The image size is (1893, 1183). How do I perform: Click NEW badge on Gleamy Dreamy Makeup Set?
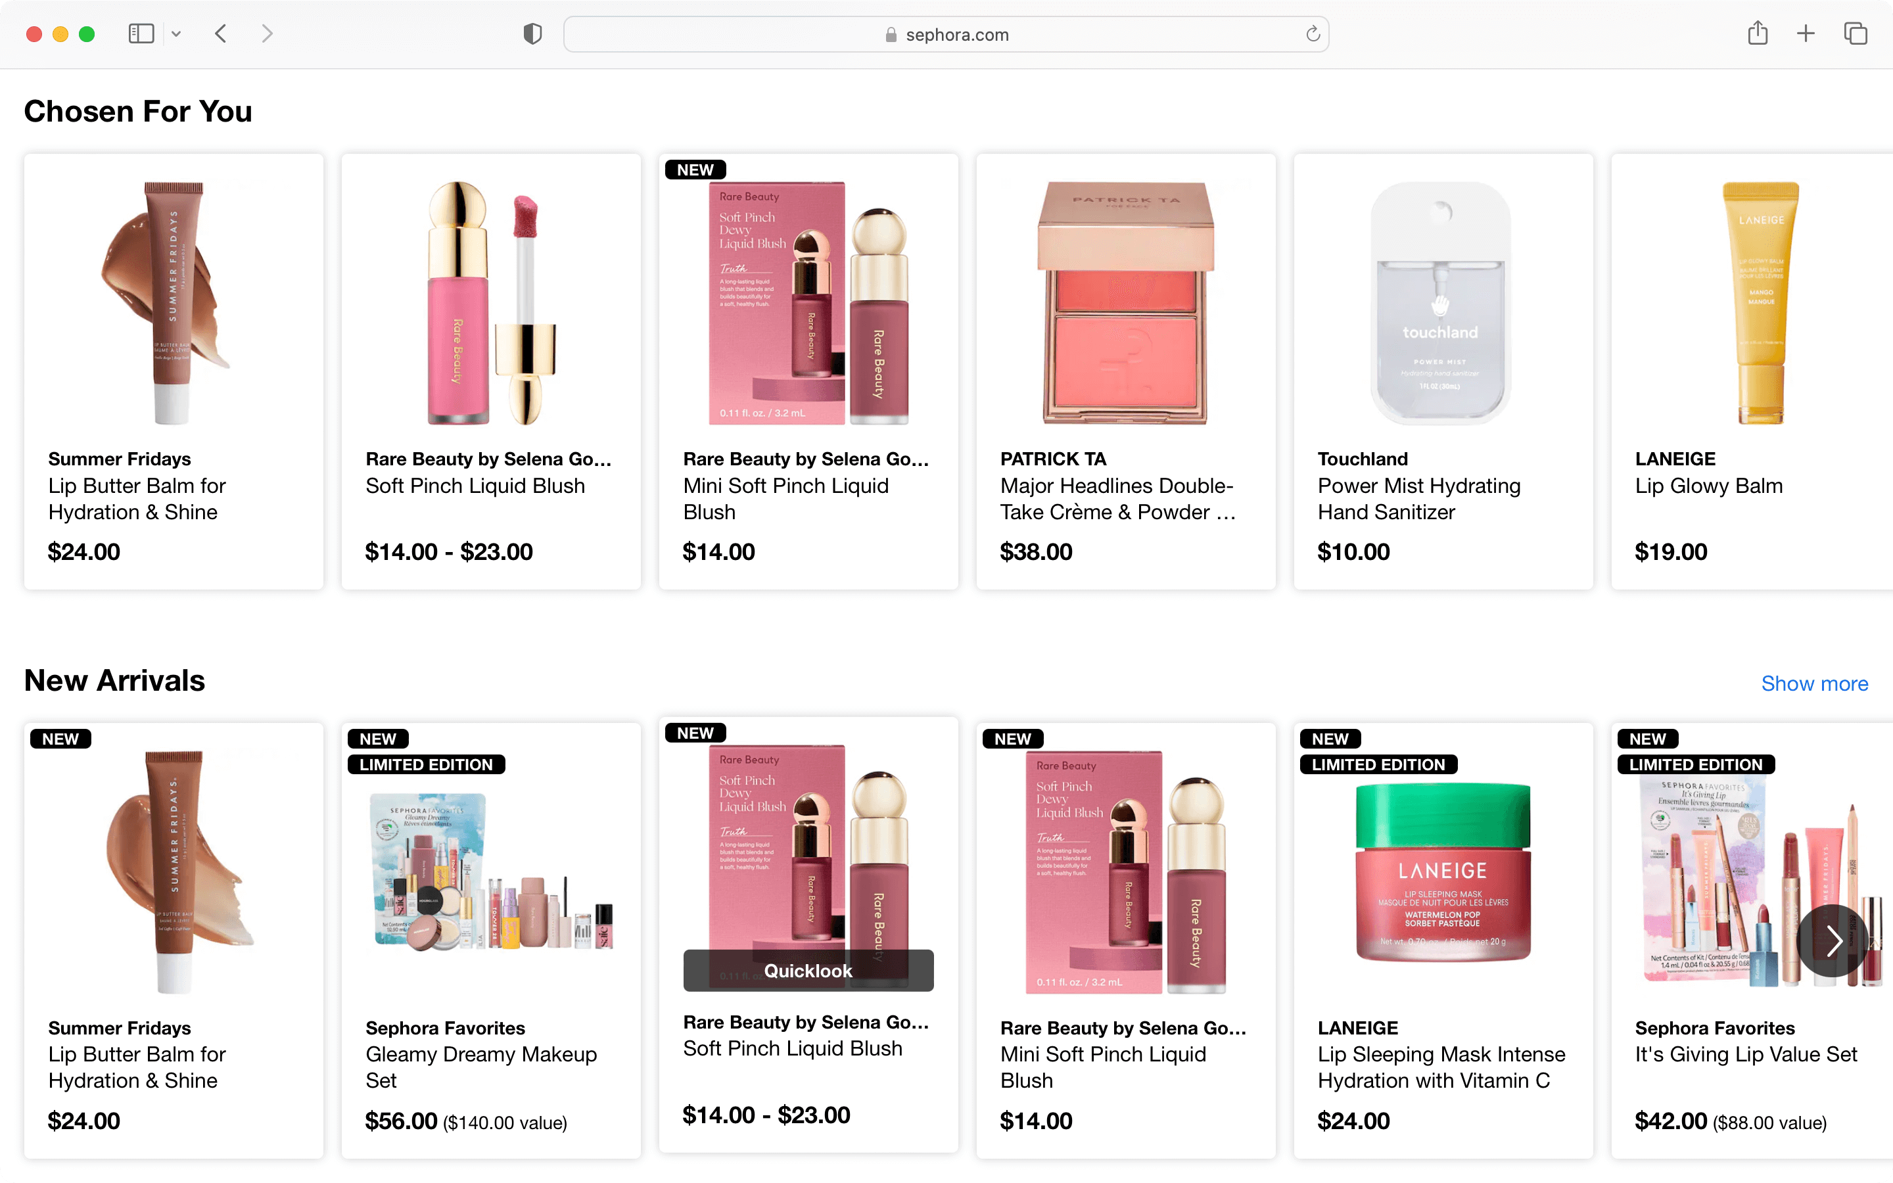378,739
